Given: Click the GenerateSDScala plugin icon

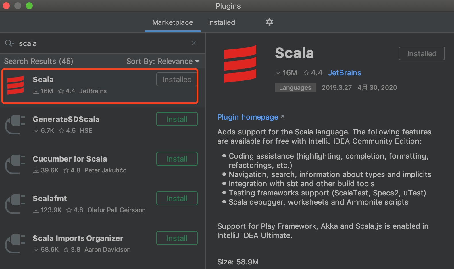Looking at the screenshot, I should click(x=16, y=125).
